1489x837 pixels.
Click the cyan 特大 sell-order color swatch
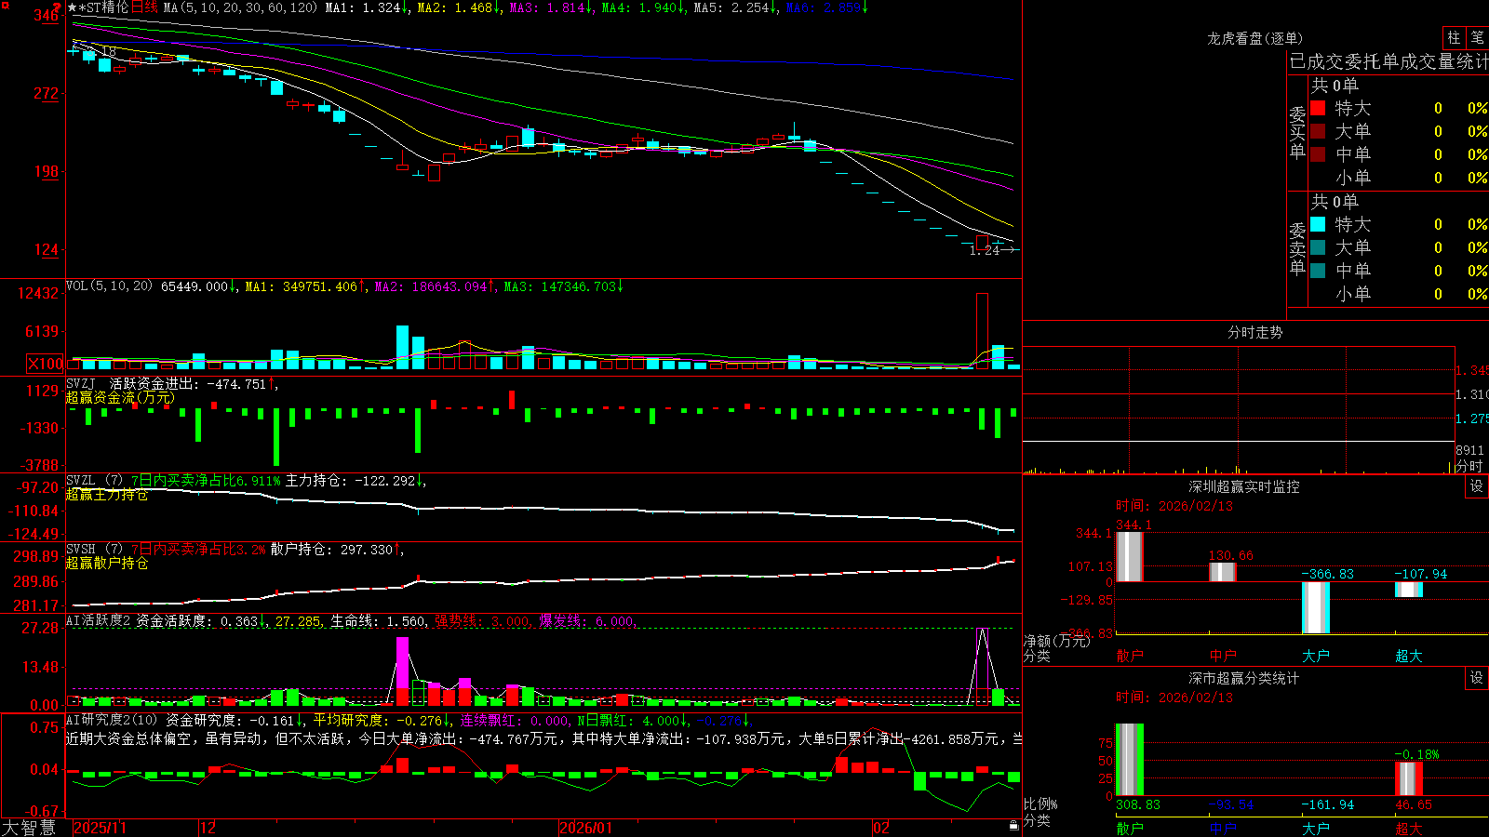1318,224
